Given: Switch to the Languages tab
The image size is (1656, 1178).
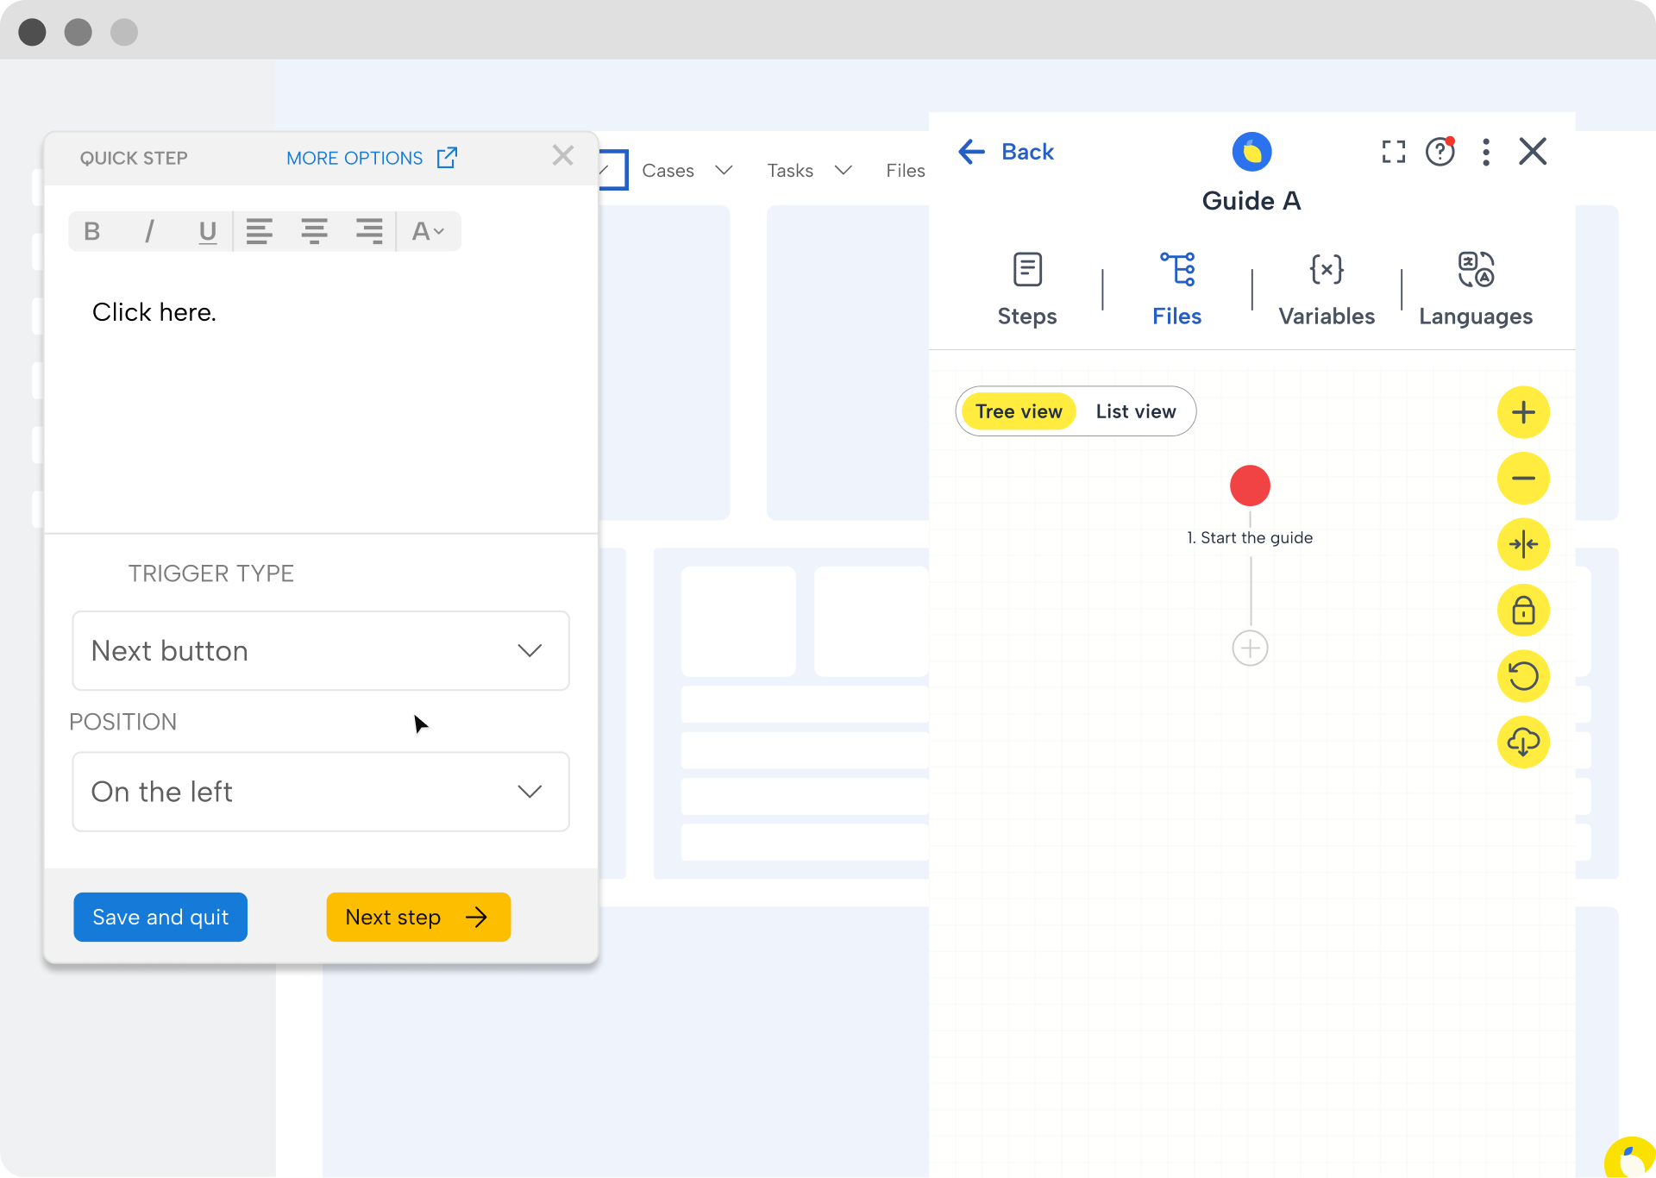Looking at the screenshot, I should (x=1476, y=289).
